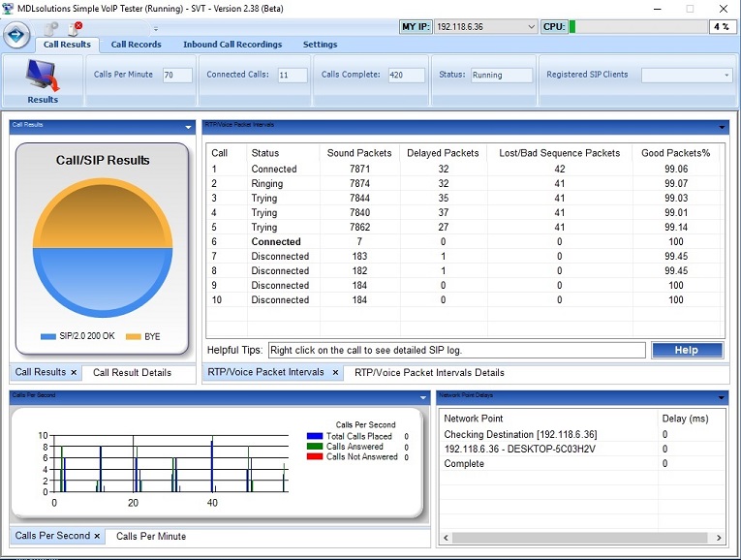Open the Settings ribbon tab
Screen dimensions: 741x560
320,45
